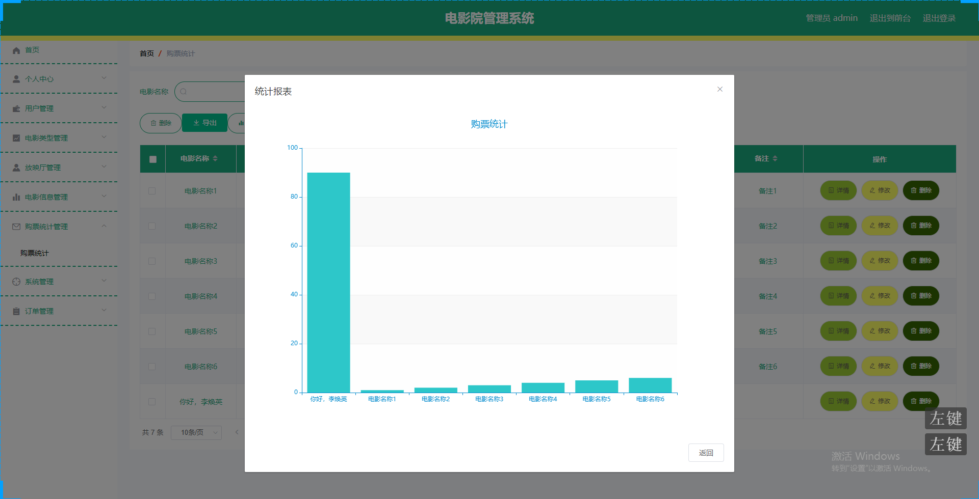Expand the 订单管理 menu chevron
The width and height of the screenshot is (979, 499).
coord(104,310)
